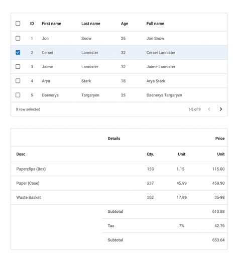The image size is (238, 261).
Task: Check the box for Jon Snow row
Action: (18, 38)
